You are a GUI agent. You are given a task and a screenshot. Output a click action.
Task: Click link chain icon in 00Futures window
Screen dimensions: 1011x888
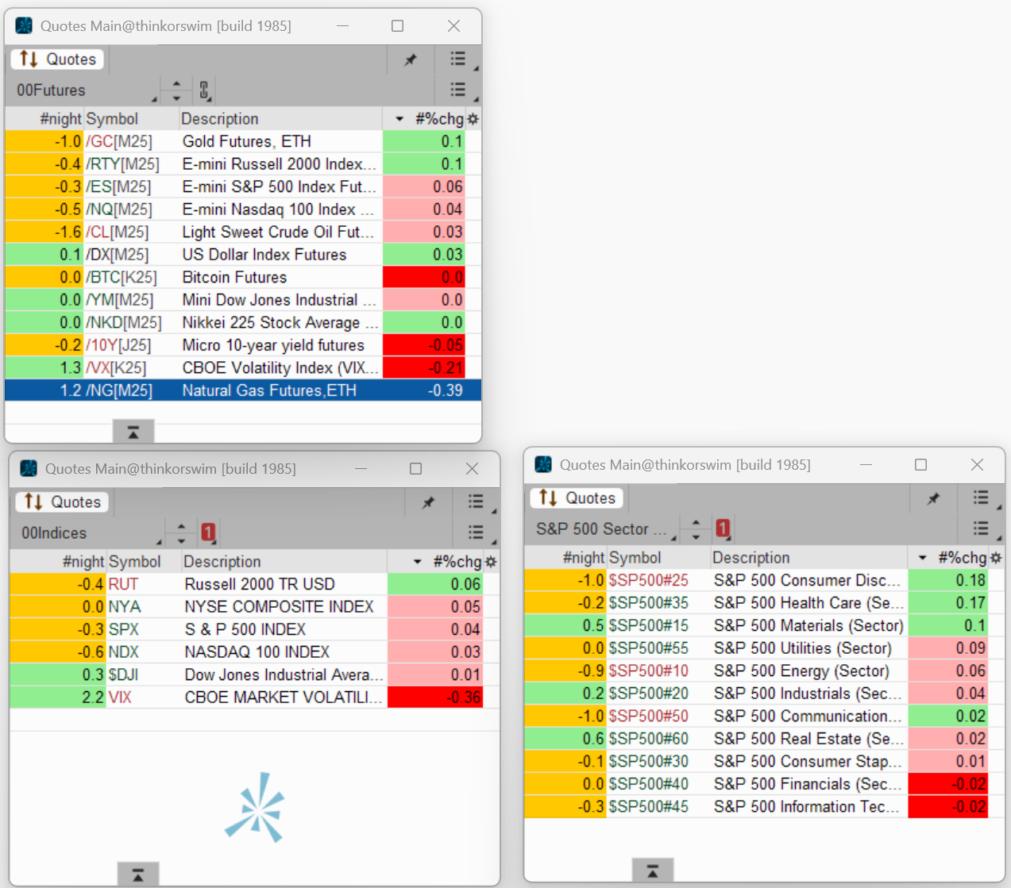[x=204, y=90]
